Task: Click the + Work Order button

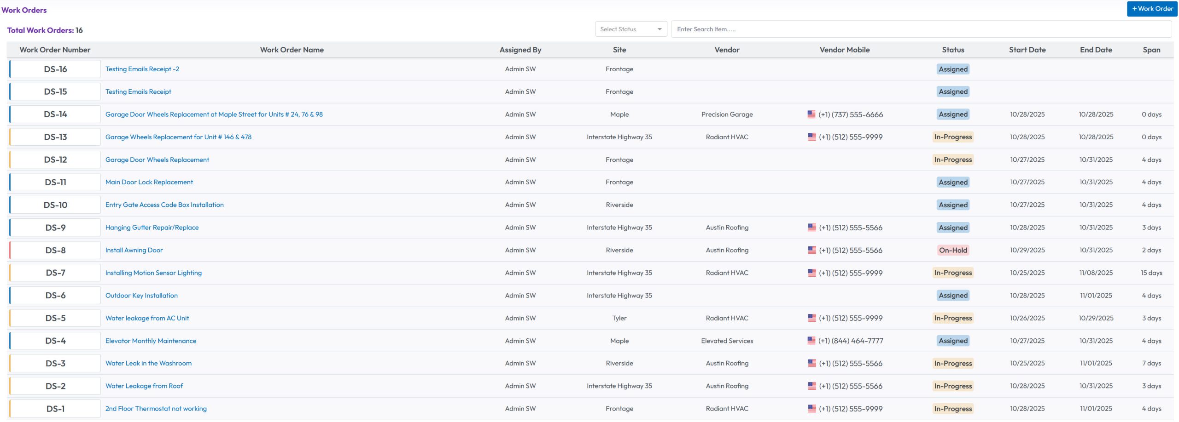Action: point(1152,9)
